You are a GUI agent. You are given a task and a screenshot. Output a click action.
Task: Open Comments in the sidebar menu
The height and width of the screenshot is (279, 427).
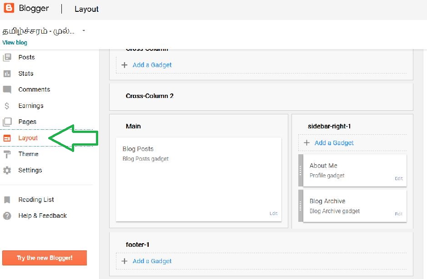pos(34,89)
